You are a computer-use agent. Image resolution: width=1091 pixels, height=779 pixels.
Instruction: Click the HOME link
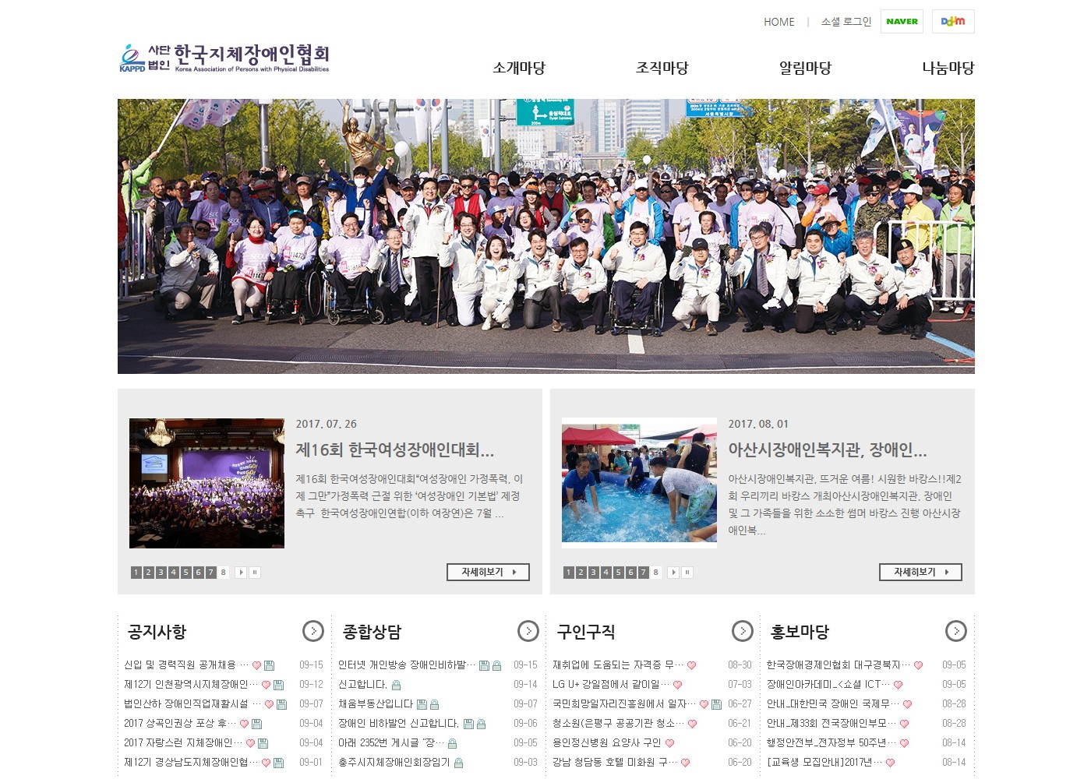[x=779, y=22]
